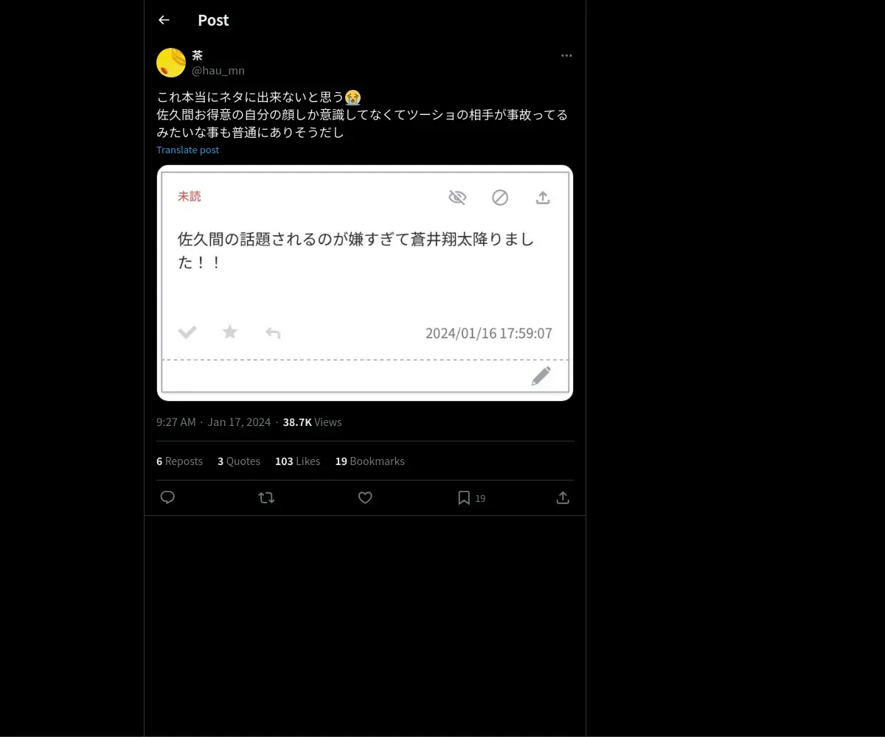
Task: Open the three-dot more options menu
Action: coord(566,55)
